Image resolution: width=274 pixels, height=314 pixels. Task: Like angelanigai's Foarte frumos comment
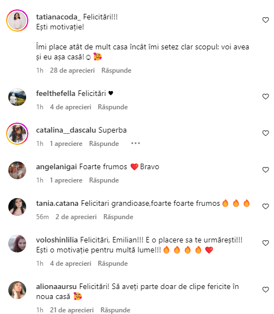[x=265, y=170]
